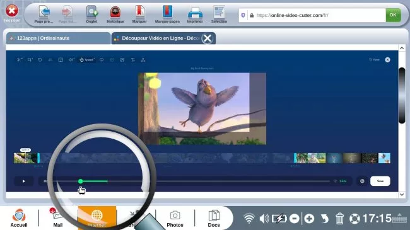Click the shield icon in address bar

(x=243, y=15)
